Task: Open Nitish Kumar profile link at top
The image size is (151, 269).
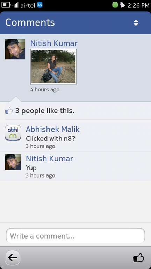Action: [54, 43]
